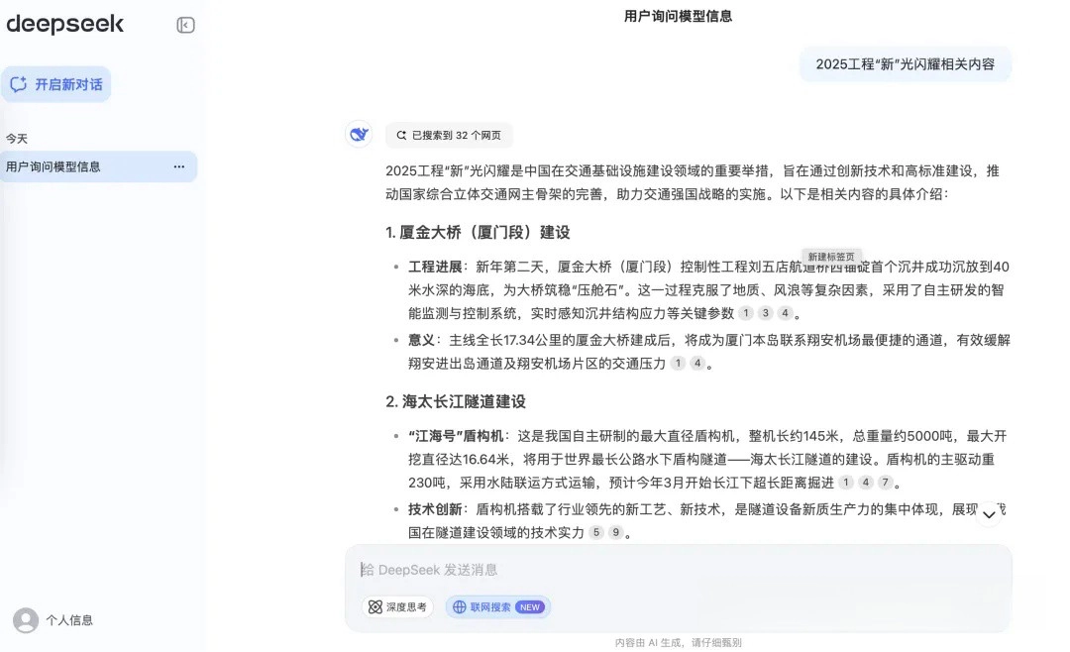Open citation 5 in the 技术创新 bullet
This screenshot has width=1070, height=652.
pyautogui.click(x=595, y=532)
